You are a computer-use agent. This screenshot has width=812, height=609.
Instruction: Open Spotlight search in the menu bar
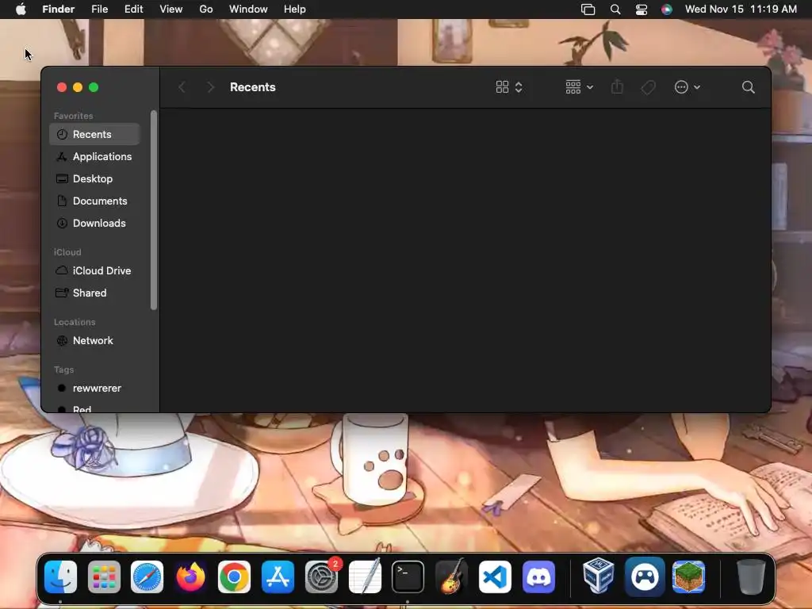click(x=615, y=10)
